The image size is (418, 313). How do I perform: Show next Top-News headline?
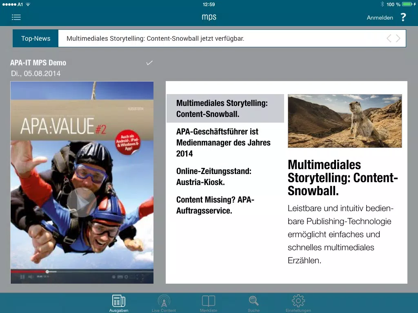point(398,38)
